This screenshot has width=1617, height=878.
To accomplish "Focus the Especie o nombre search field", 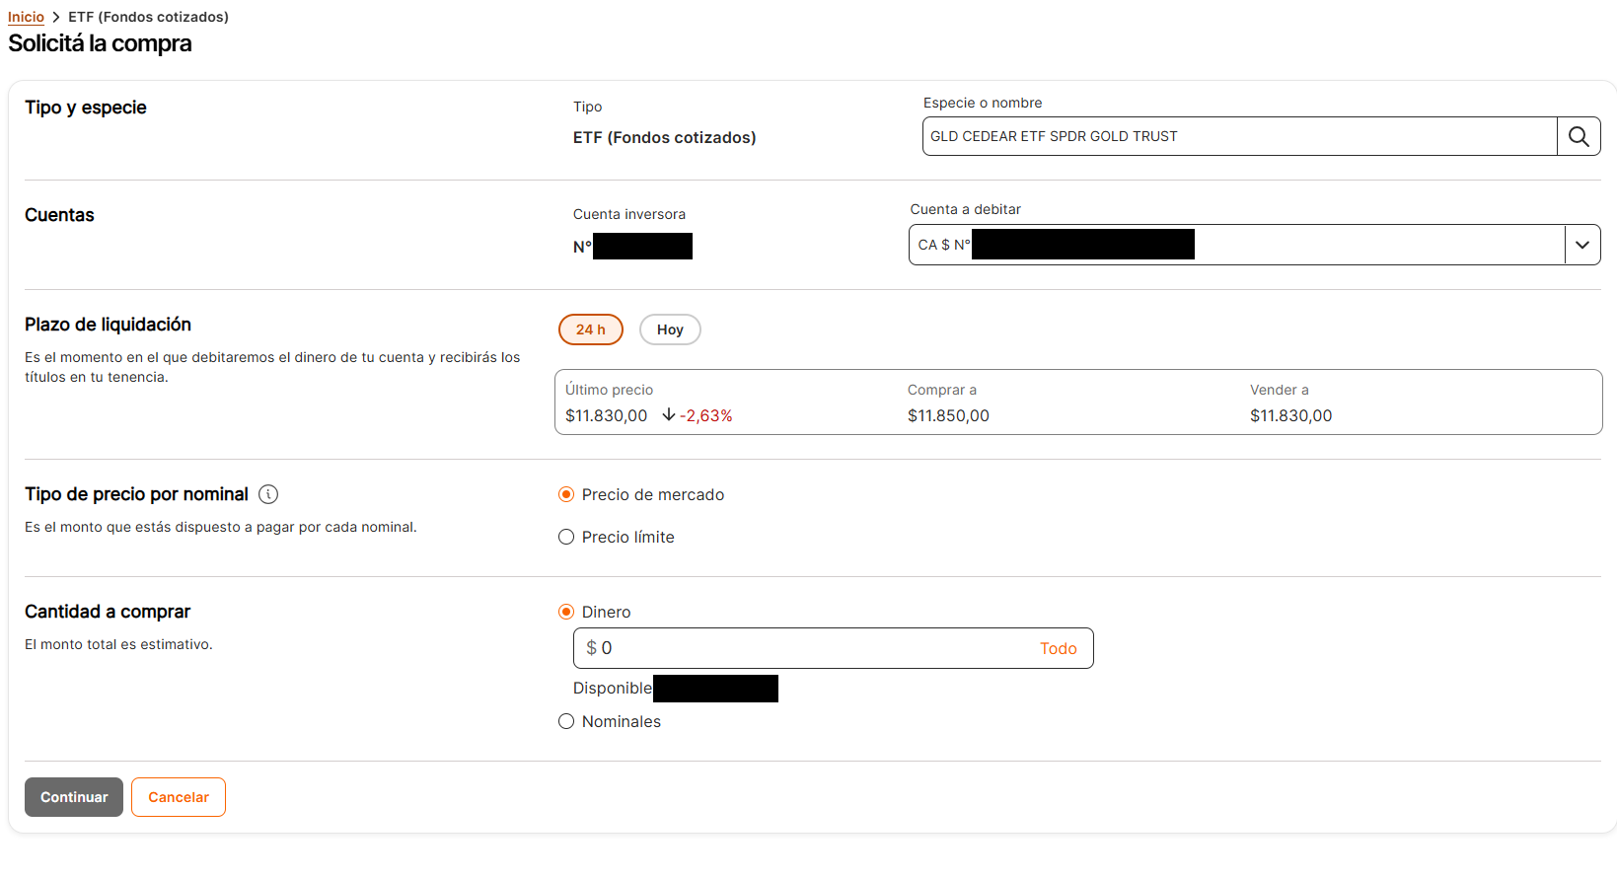I will [1238, 136].
